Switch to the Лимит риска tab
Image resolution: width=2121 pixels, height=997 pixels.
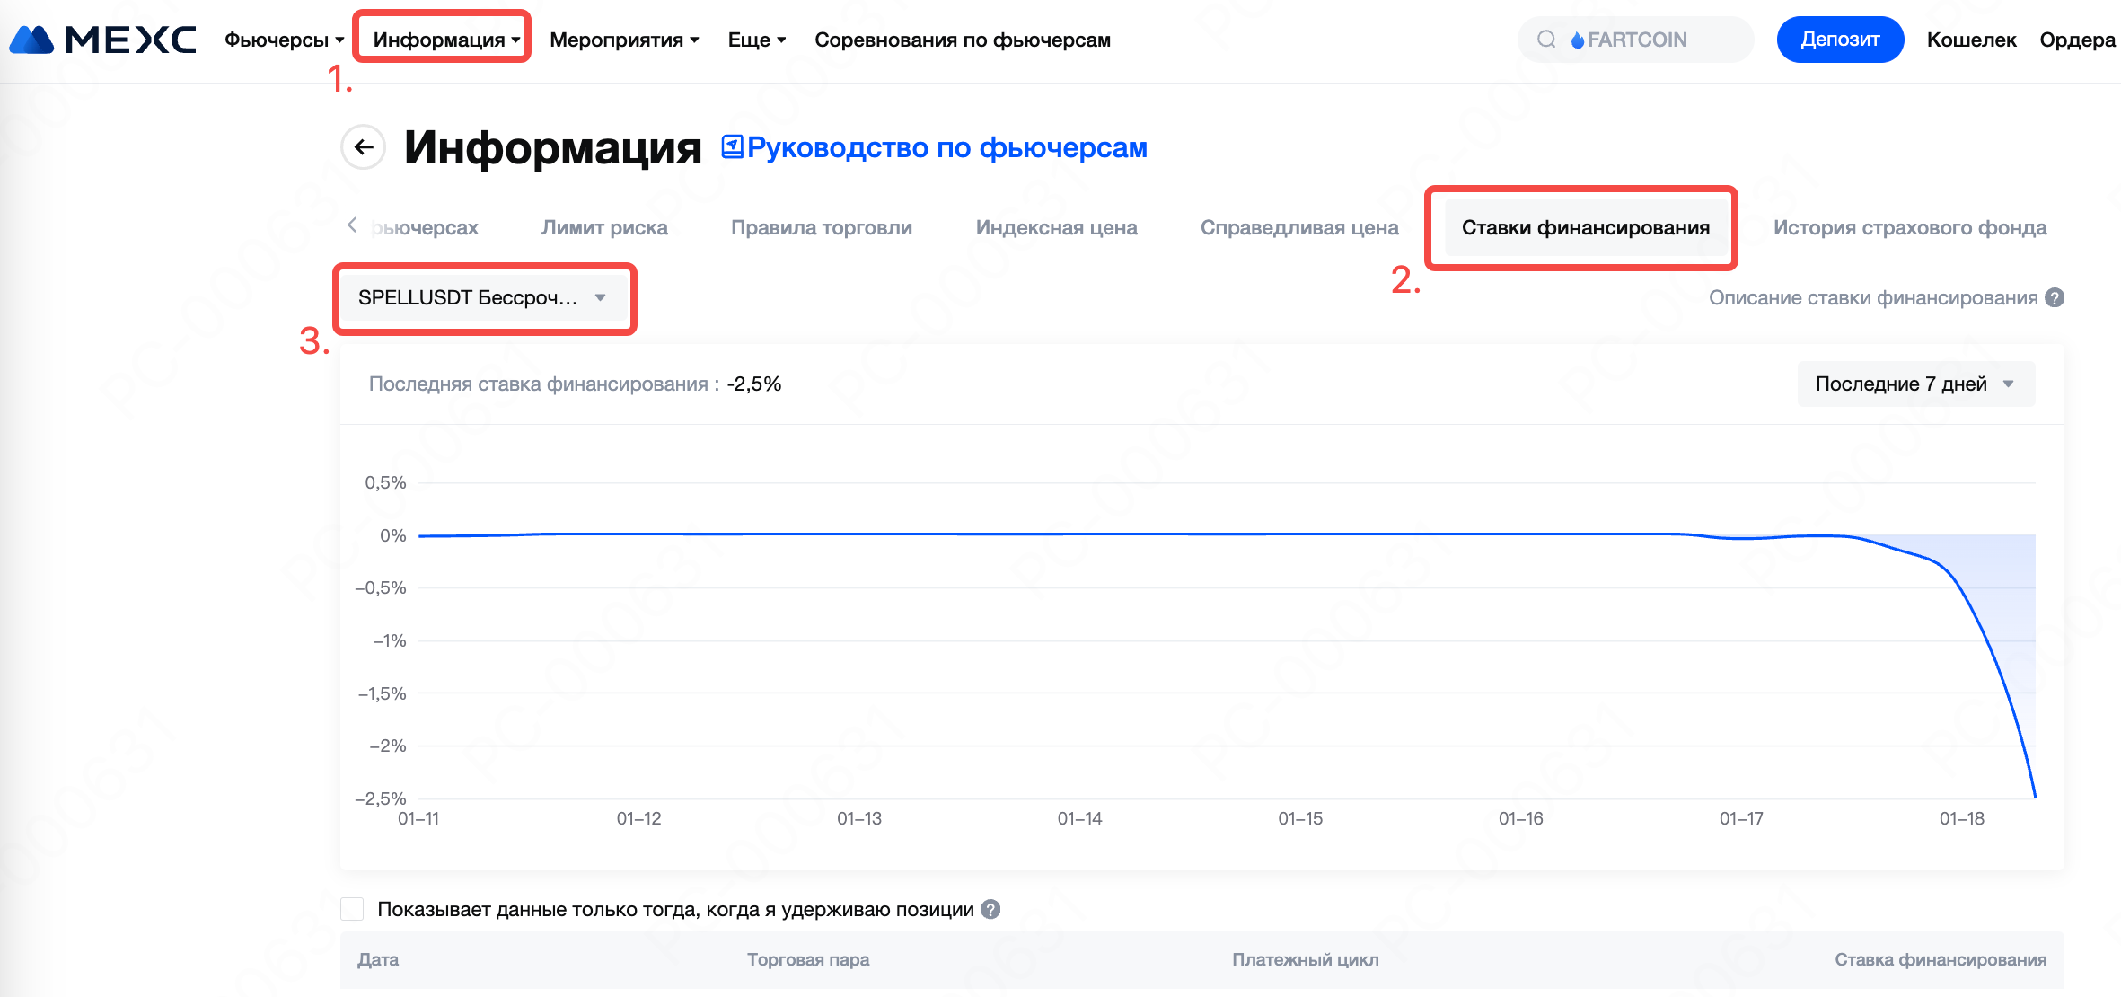click(604, 228)
